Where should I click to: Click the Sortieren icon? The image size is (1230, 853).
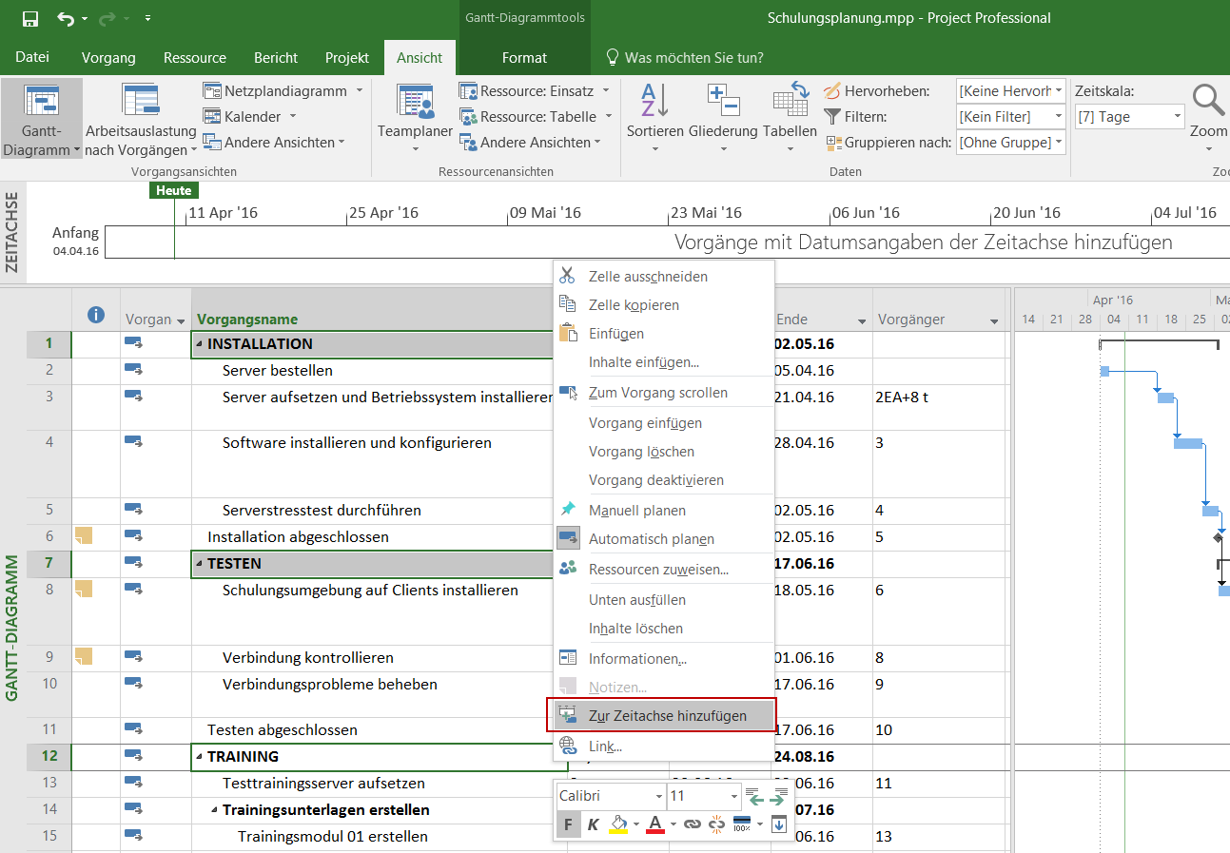pyautogui.click(x=654, y=103)
